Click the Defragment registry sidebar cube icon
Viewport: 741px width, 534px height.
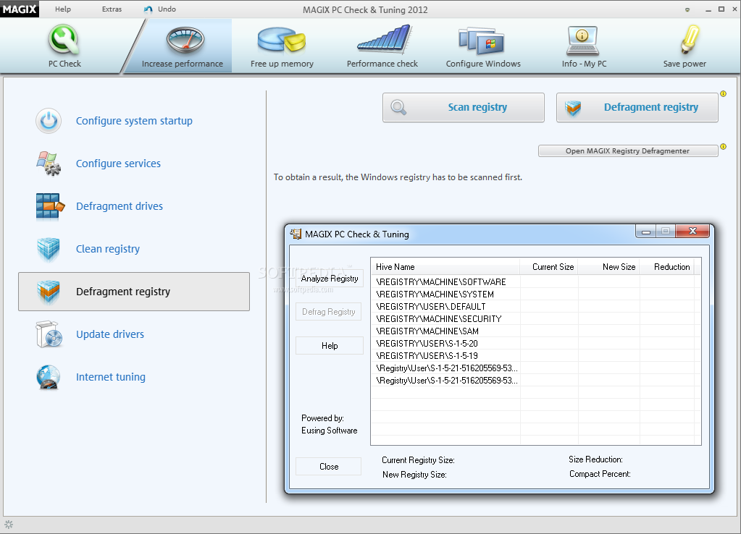point(49,292)
